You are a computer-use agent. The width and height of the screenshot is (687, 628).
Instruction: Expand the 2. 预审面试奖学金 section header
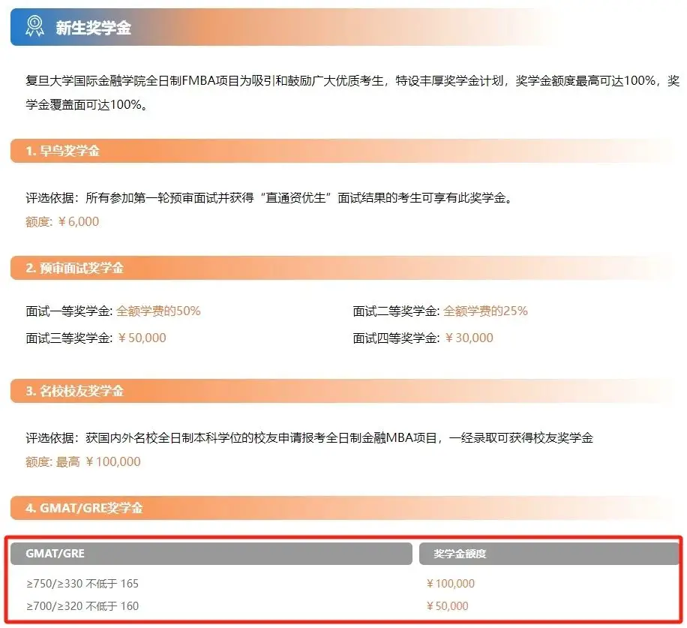(x=75, y=268)
